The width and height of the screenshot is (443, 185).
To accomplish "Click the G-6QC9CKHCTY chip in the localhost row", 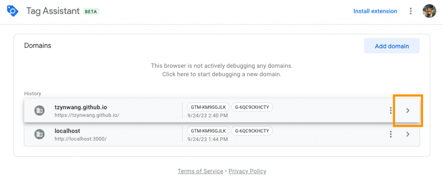I will [x=252, y=131].
